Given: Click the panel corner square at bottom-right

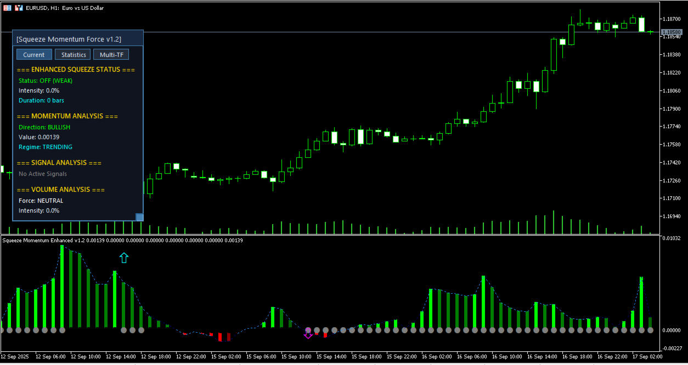Looking at the screenshot, I should [x=139, y=217].
